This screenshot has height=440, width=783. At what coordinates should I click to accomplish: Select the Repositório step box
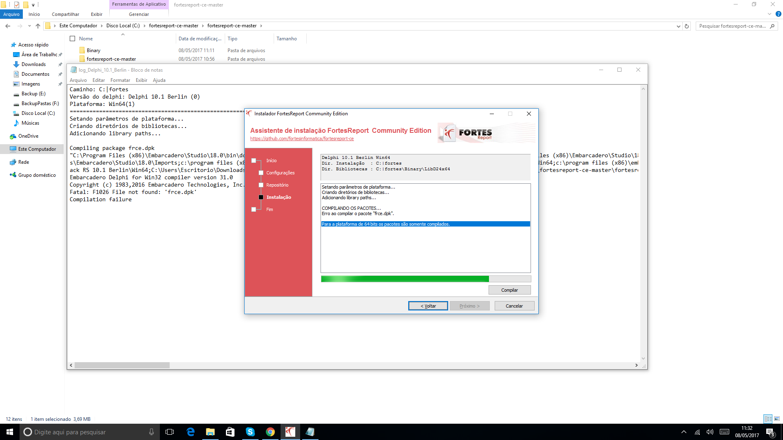[x=261, y=185]
